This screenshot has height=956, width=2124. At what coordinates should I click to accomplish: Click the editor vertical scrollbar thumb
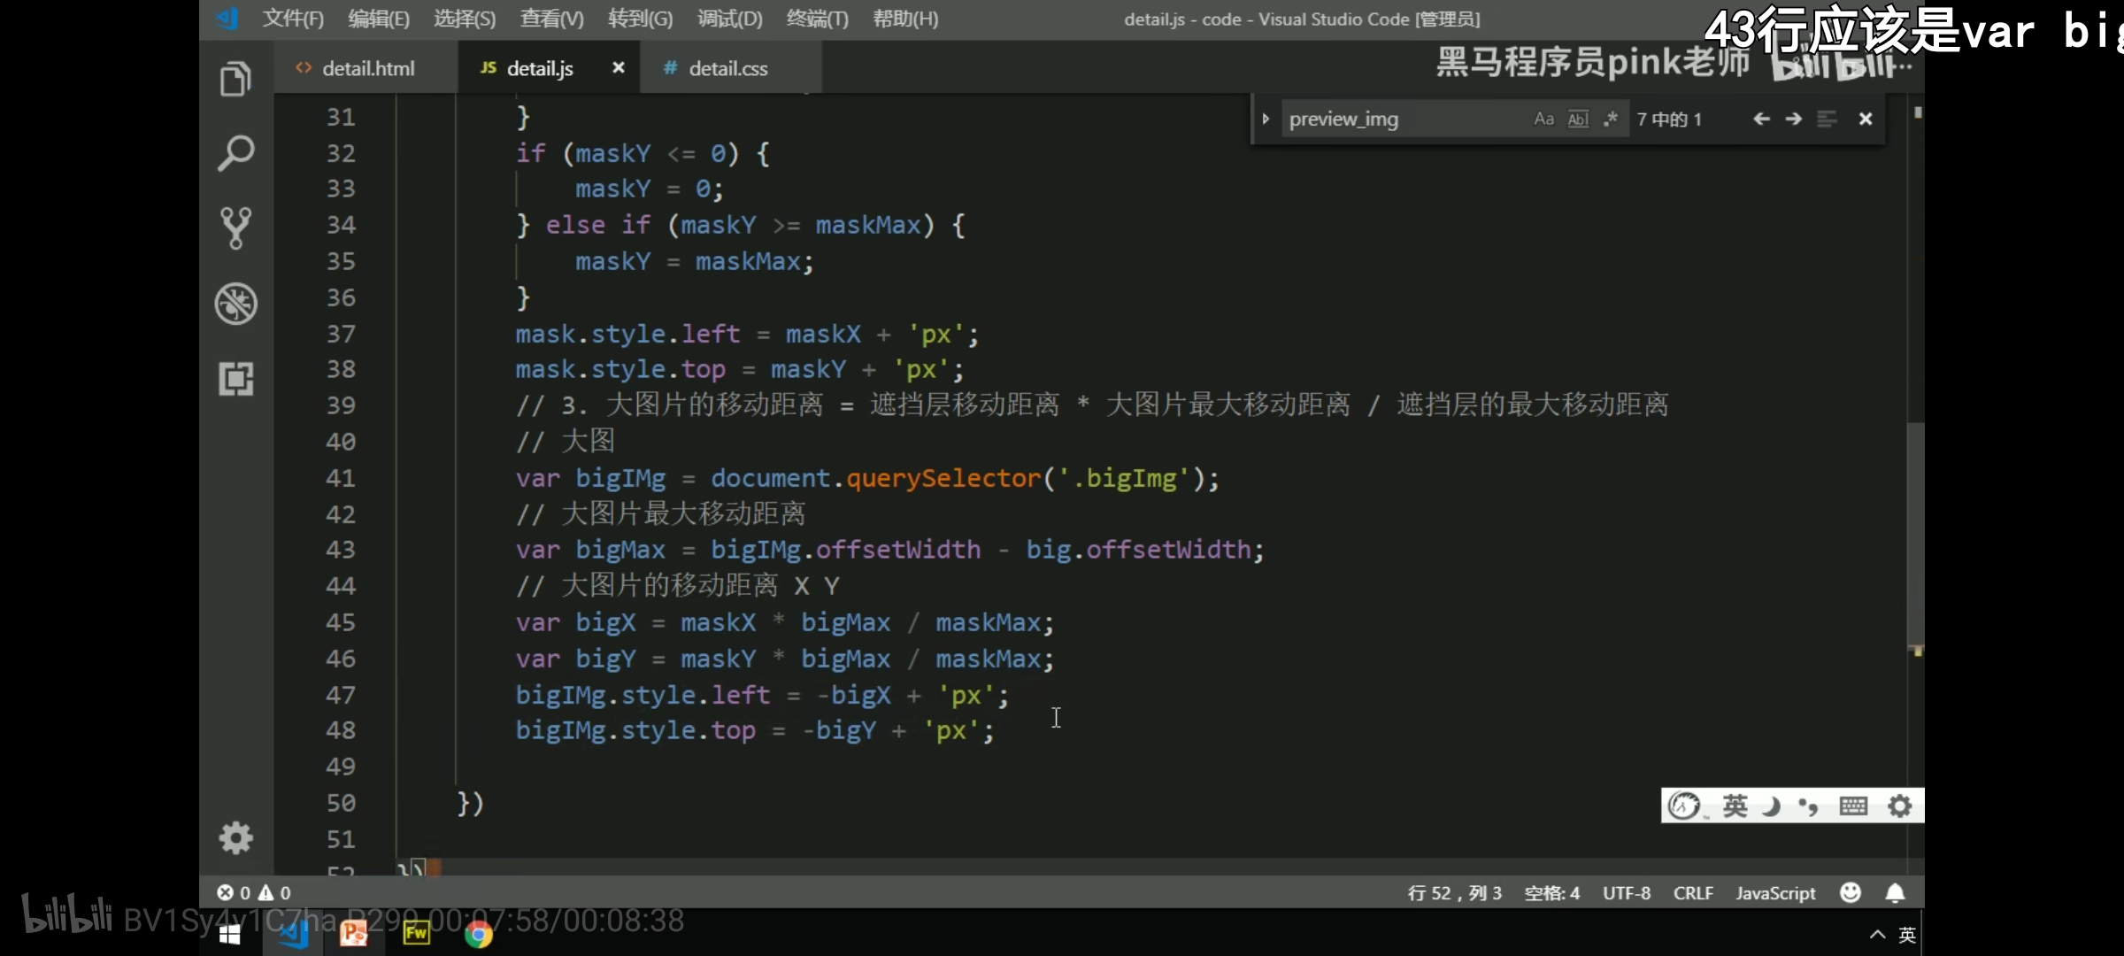pos(1915,536)
